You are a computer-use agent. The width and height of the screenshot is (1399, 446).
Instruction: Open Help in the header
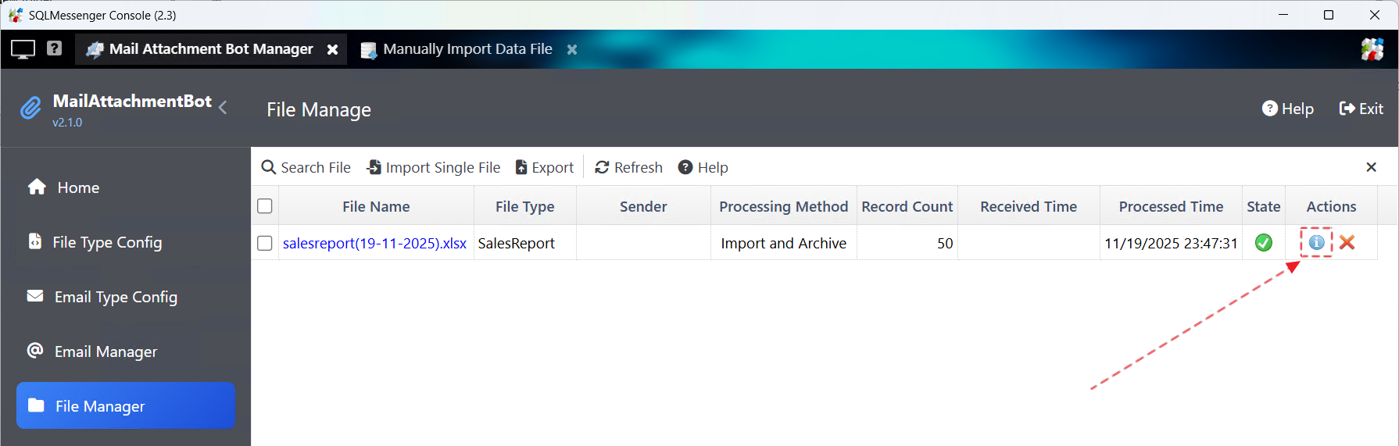[x=1288, y=109]
